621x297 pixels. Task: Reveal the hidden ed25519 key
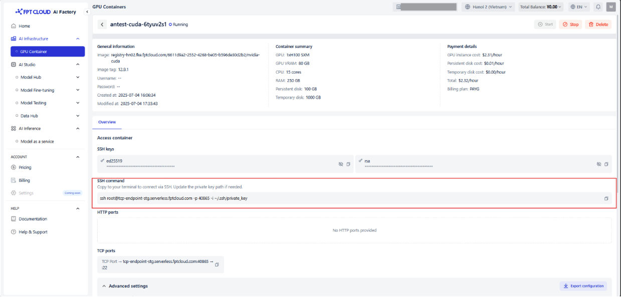tap(340, 164)
